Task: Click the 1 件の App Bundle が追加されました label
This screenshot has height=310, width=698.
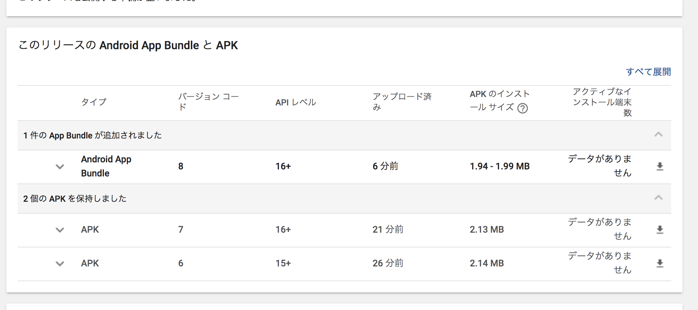Action: click(93, 135)
